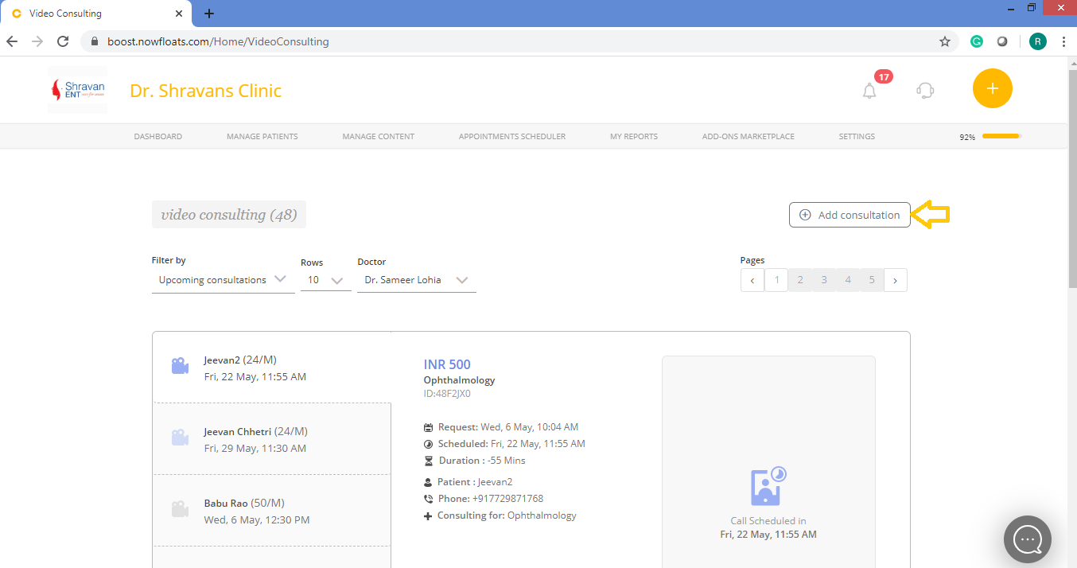1077x568 pixels.
Task: Reload the page in browser
Action: [63, 41]
